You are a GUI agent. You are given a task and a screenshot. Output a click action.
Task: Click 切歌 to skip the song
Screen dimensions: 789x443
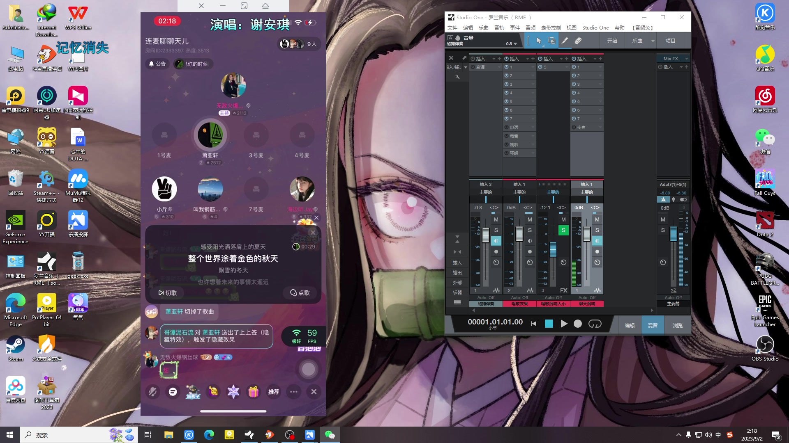point(168,293)
